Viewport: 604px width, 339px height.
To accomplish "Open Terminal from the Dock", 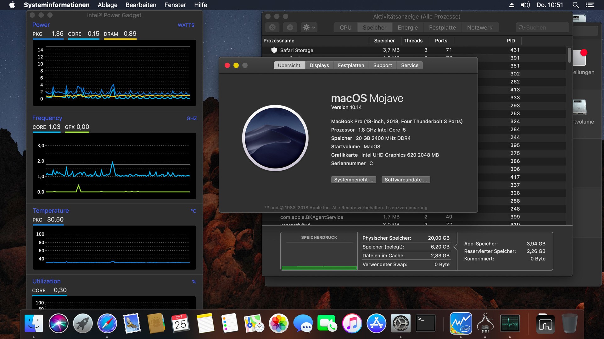I will (425, 323).
